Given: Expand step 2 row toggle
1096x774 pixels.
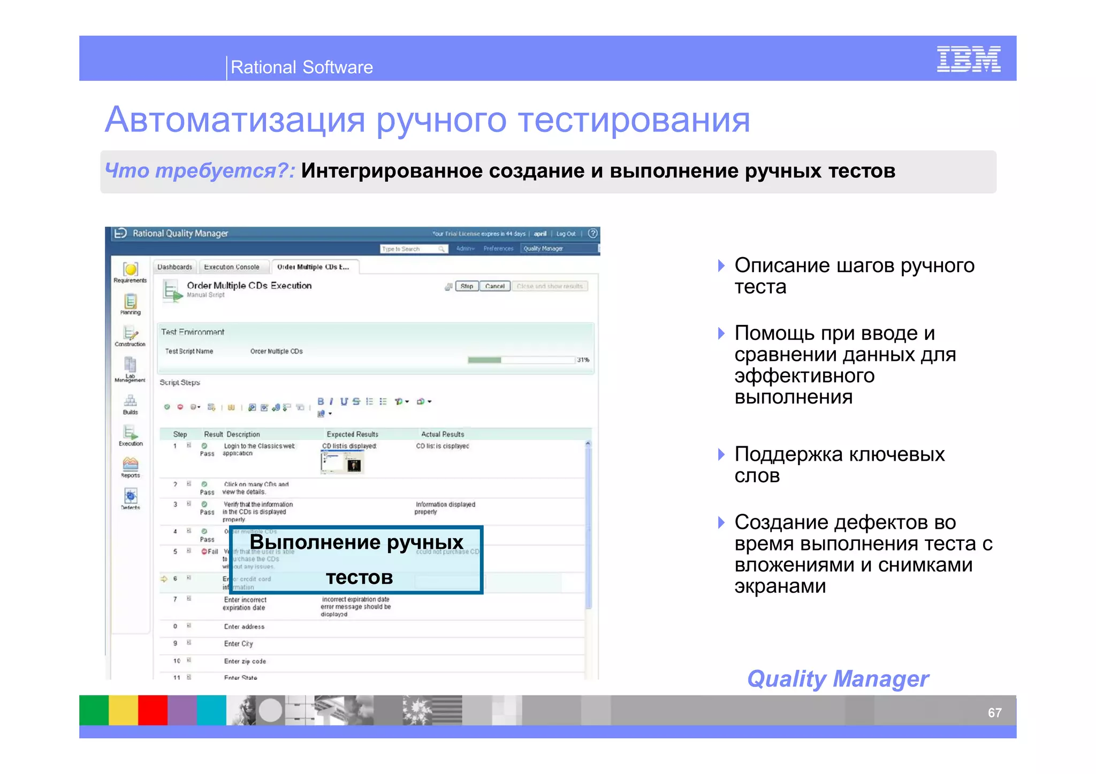Looking at the screenshot, I should (189, 484).
